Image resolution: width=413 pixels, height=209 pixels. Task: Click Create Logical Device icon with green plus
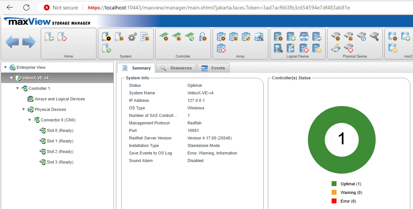point(291,36)
